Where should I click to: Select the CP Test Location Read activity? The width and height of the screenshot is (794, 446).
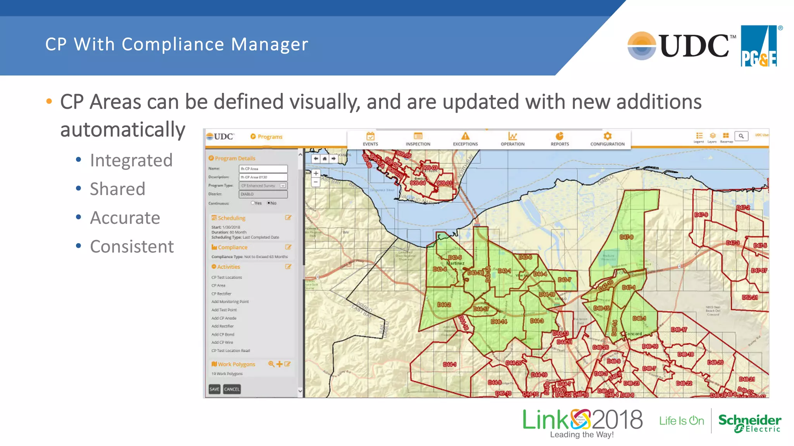(231, 350)
